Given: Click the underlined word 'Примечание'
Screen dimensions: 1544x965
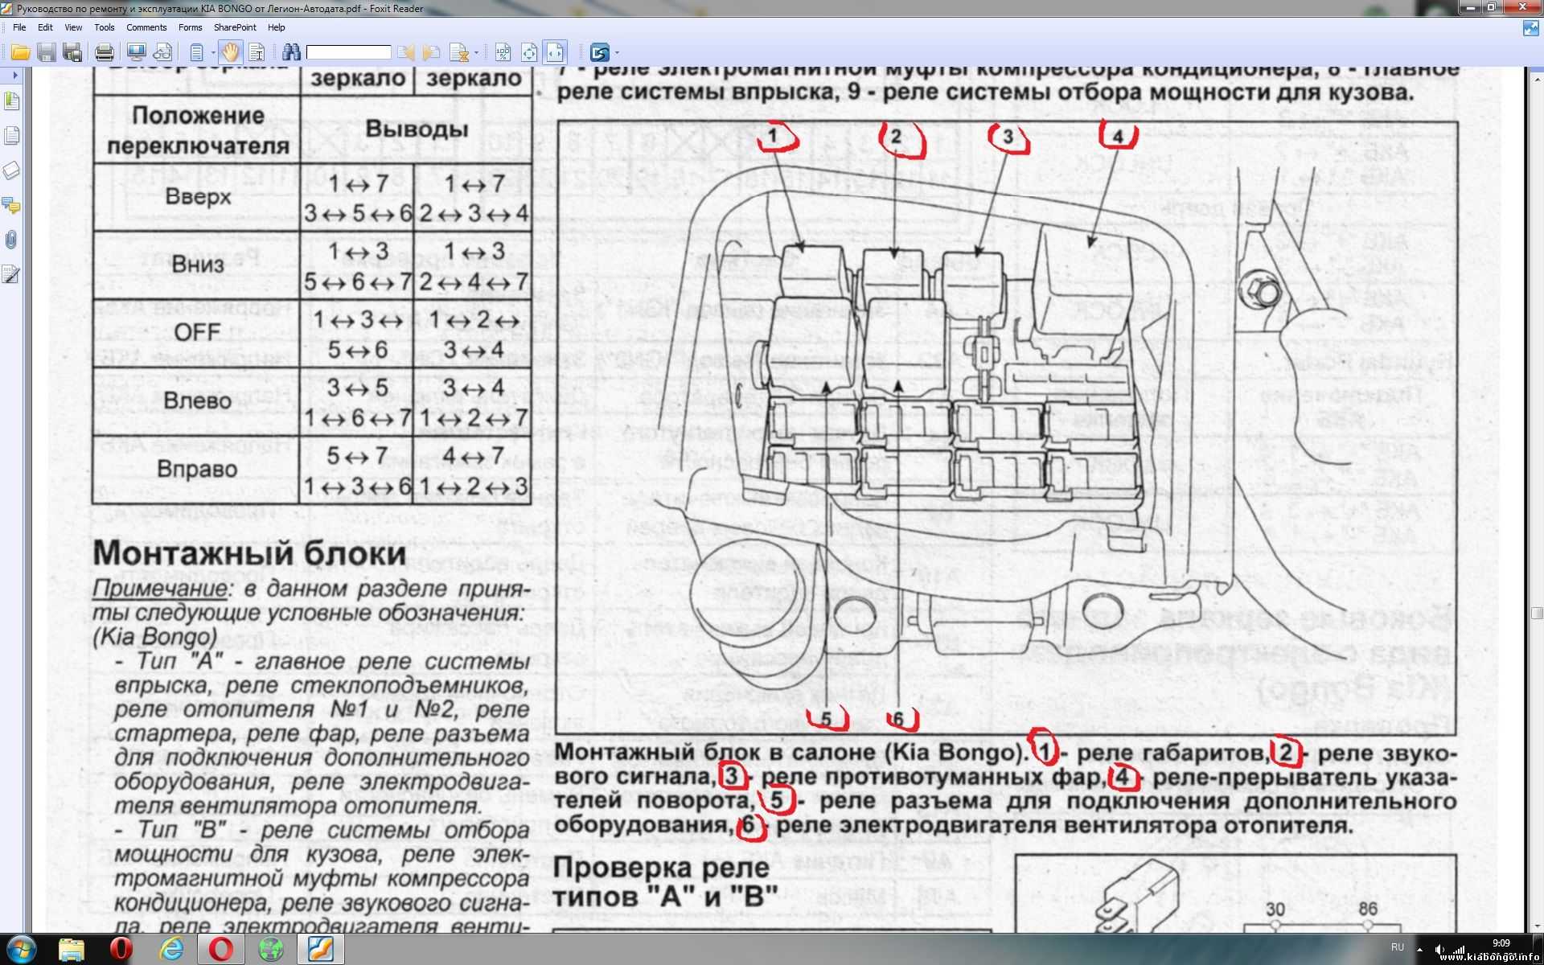Looking at the screenshot, I should click(x=160, y=589).
